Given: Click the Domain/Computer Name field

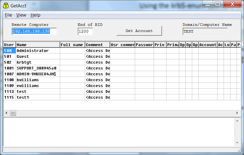Looking at the screenshot, I should [205, 31].
